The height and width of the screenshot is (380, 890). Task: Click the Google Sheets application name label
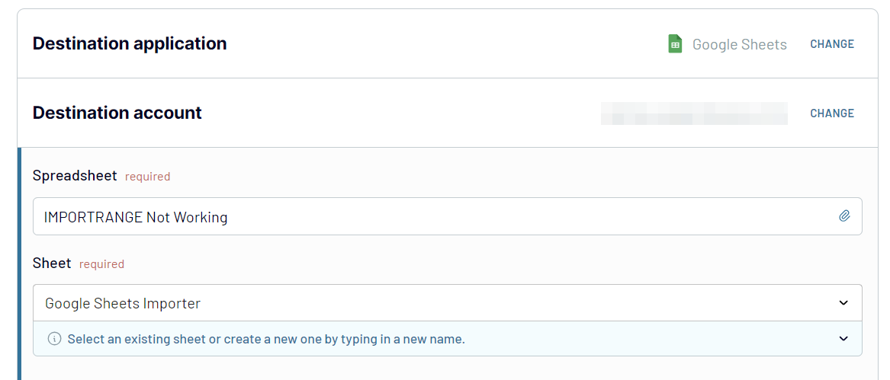tap(739, 44)
